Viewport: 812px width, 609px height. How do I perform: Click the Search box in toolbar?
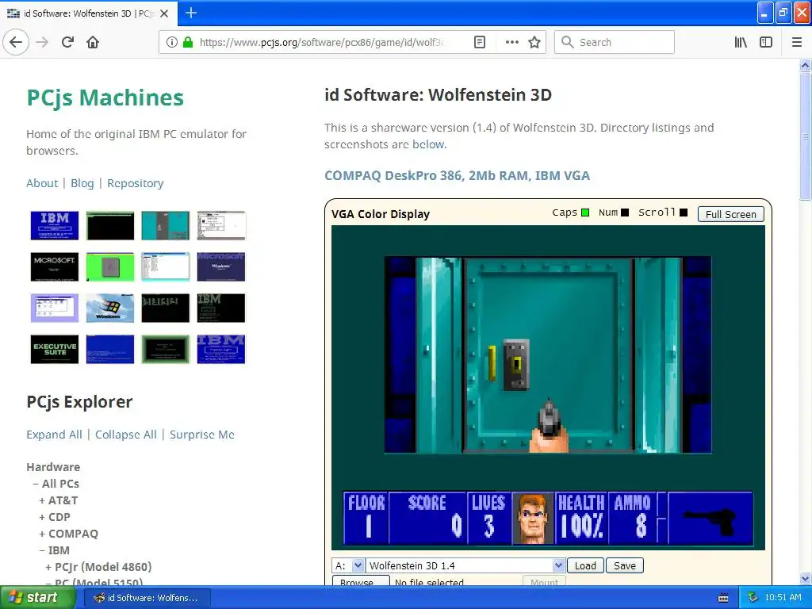[x=615, y=42]
